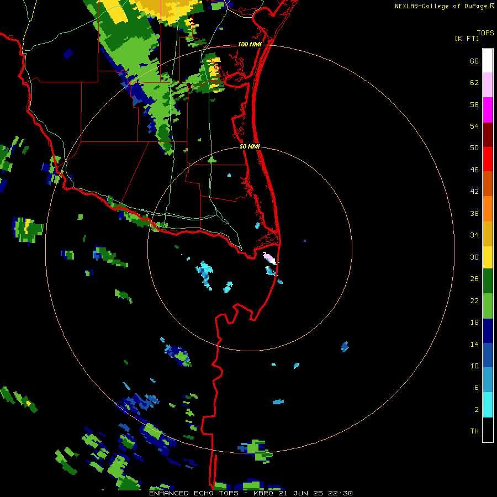Click the "TH" legend label
Screen dimensions: 497x497
point(474,431)
